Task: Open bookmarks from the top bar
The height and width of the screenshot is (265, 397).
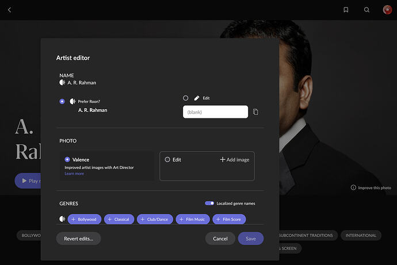Action: coord(346,10)
